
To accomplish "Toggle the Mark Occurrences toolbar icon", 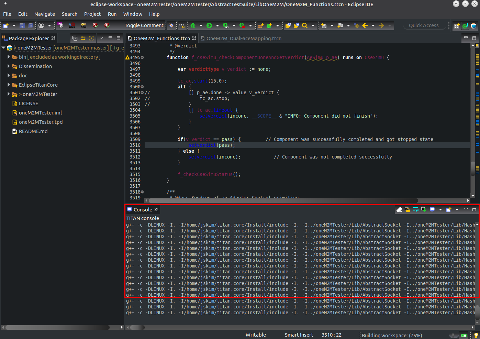I will point(182,25).
